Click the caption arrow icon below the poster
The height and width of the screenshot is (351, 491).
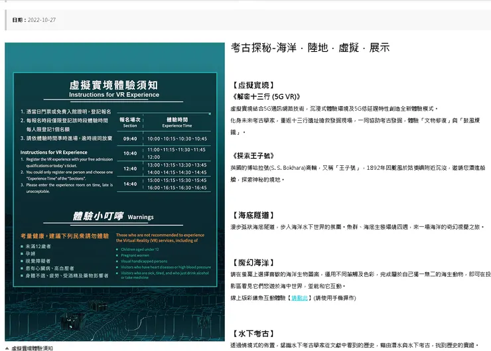coord(7,348)
